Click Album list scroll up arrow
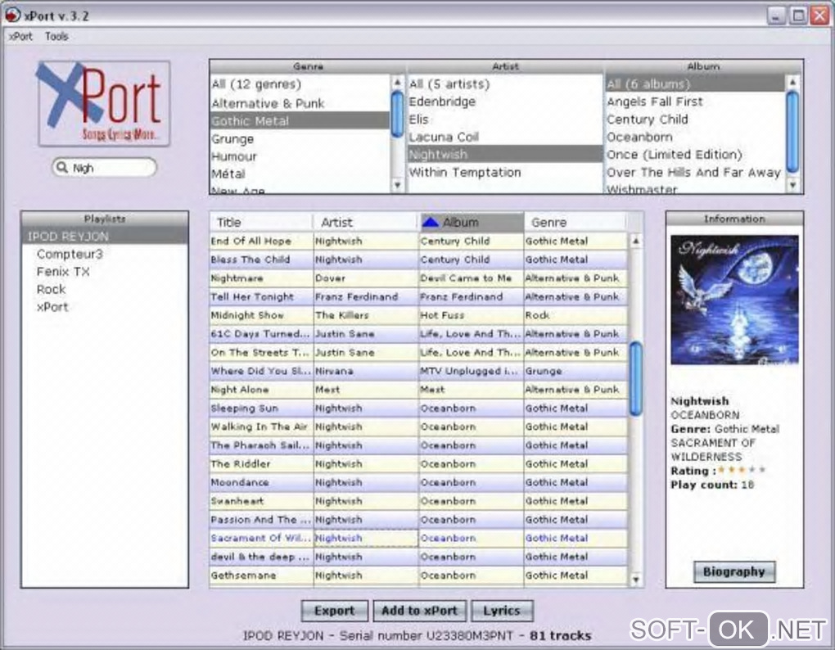This screenshot has height=650, width=835. tap(792, 82)
